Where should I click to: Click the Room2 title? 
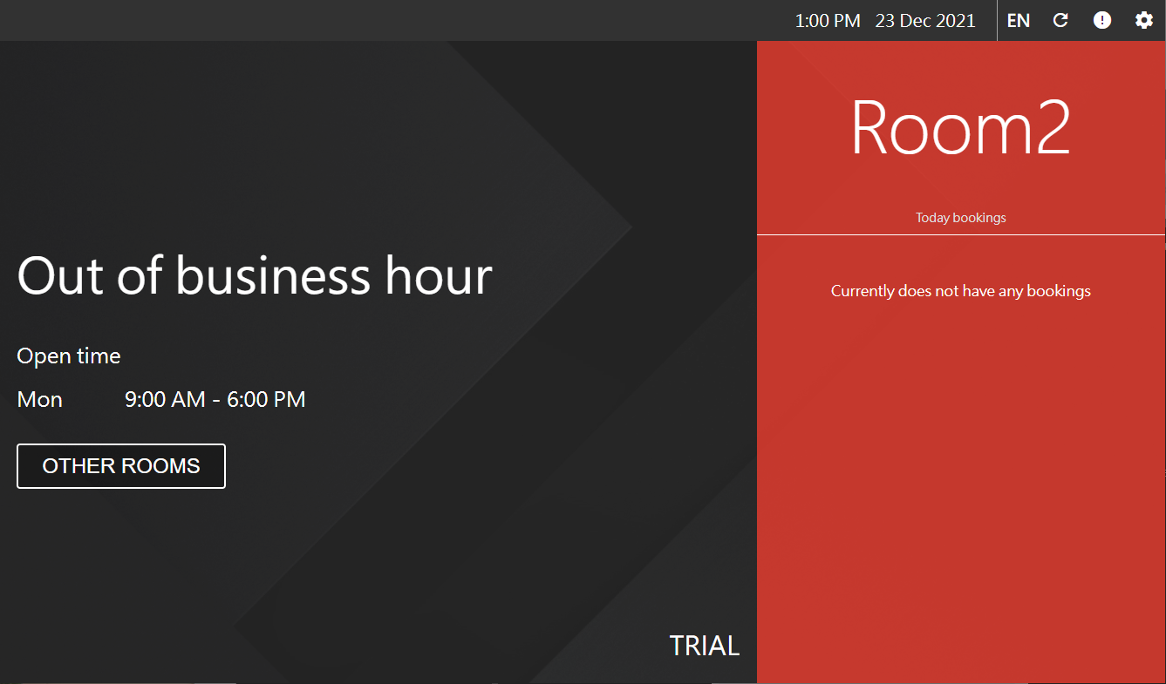[x=960, y=128]
